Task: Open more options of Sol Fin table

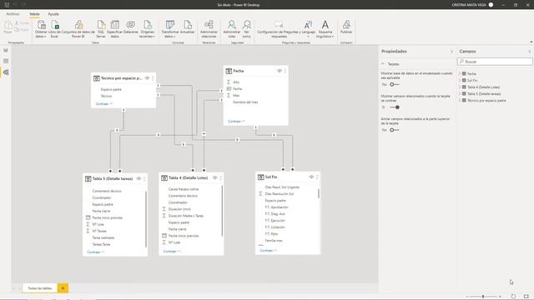Action: (317, 177)
